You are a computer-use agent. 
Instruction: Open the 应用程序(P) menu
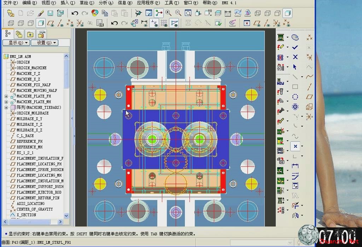click(x=148, y=3)
